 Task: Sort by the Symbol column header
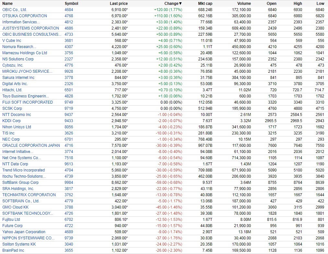71,4
